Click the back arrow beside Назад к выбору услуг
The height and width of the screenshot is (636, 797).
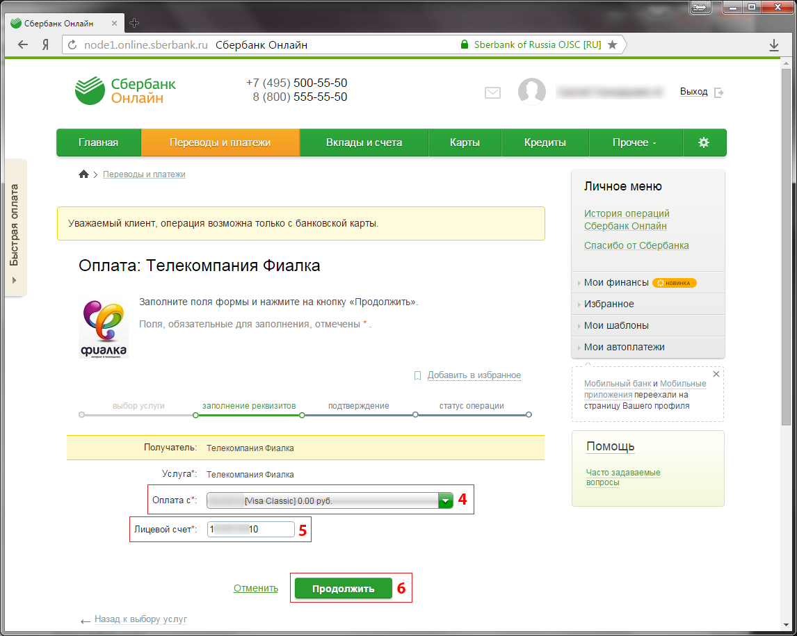tap(86, 621)
